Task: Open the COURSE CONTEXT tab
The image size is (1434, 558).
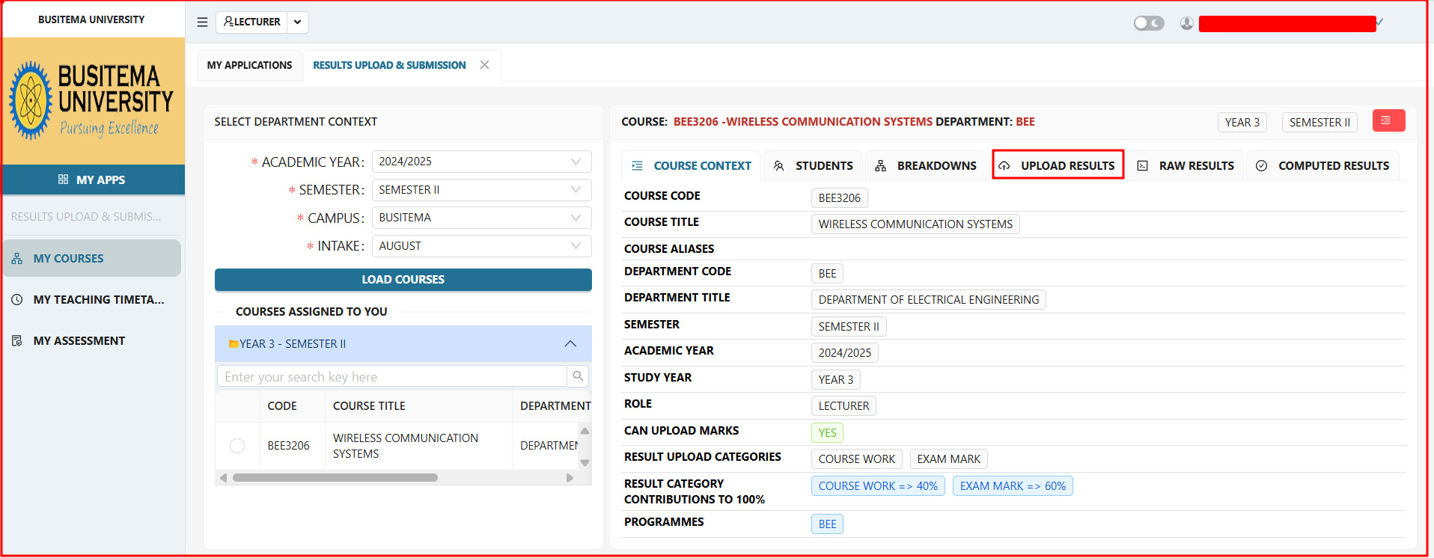Action: pyautogui.click(x=692, y=165)
